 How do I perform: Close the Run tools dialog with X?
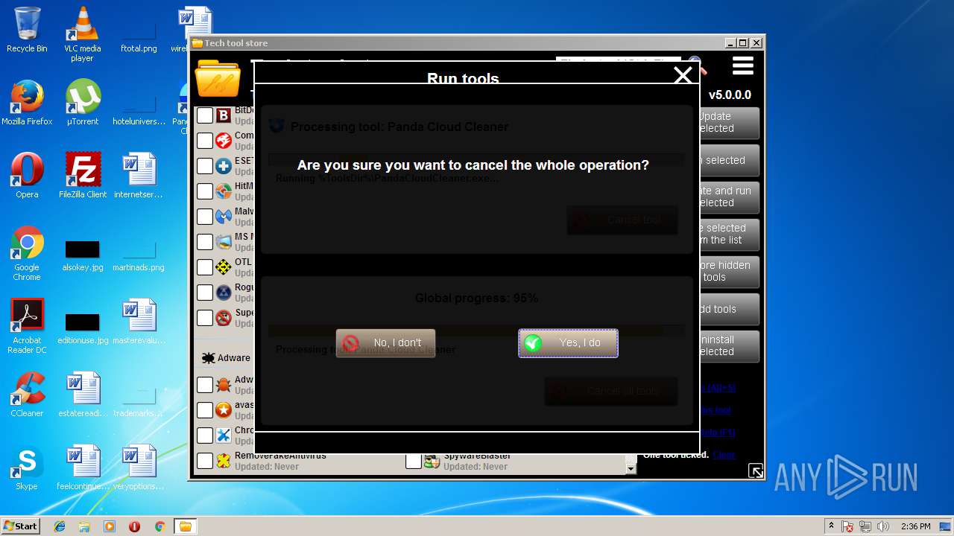(683, 74)
